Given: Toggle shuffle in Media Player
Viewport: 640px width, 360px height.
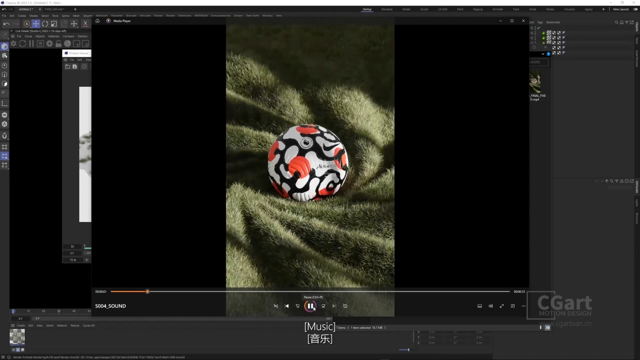Looking at the screenshot, I should [x=275, y=306].
